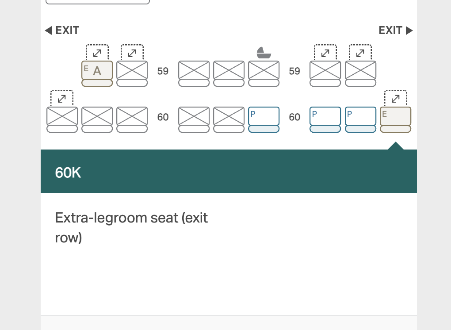Click legroom arrow icon above seat 60K
The height and width of the screenshot is (330, 451).
point(395,98)
